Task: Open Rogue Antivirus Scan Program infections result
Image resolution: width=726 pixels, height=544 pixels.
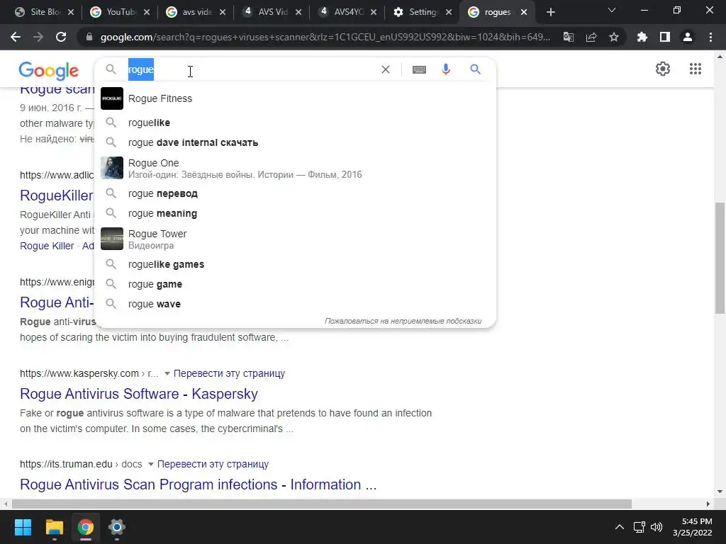Action: (199, 484)
